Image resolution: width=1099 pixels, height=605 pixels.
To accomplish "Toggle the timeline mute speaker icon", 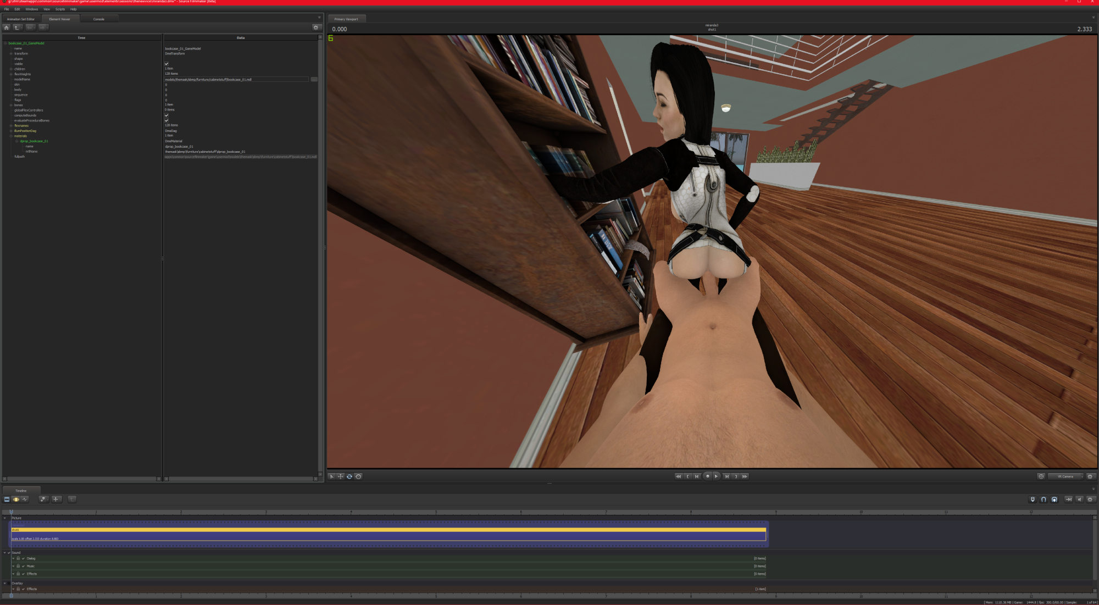I will point(1079,499).
